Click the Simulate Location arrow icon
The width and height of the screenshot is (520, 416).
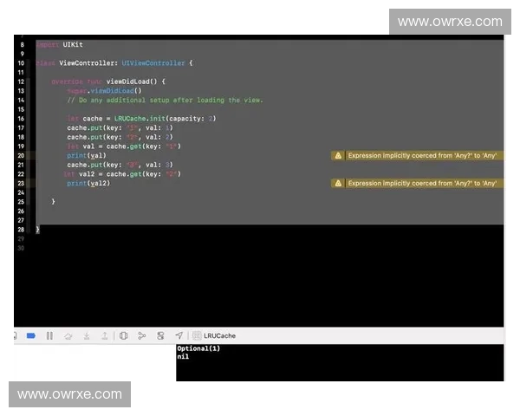[179, 335]
